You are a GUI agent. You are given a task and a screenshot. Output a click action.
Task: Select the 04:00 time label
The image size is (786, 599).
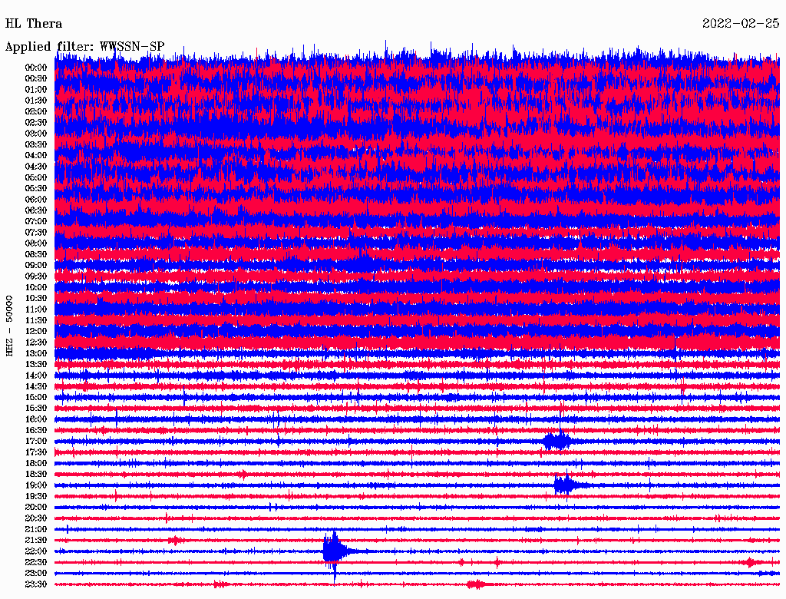pos(36,156)
